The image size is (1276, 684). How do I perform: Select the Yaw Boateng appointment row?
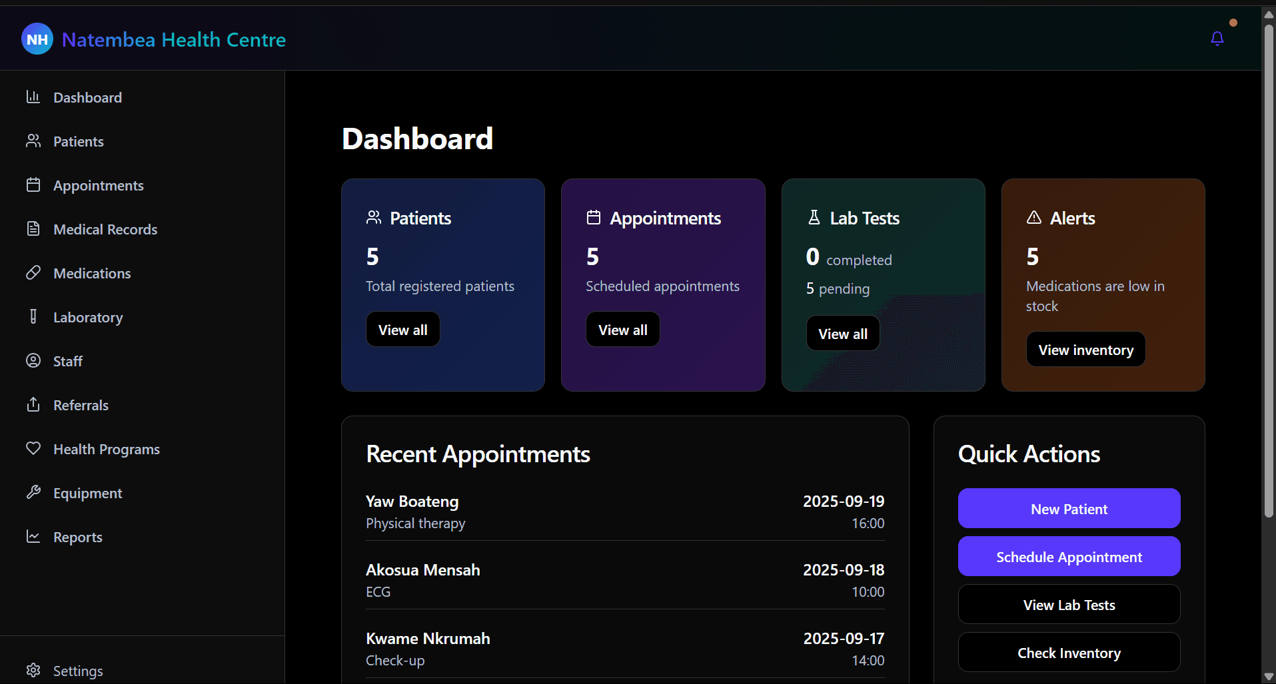point(625,512)
